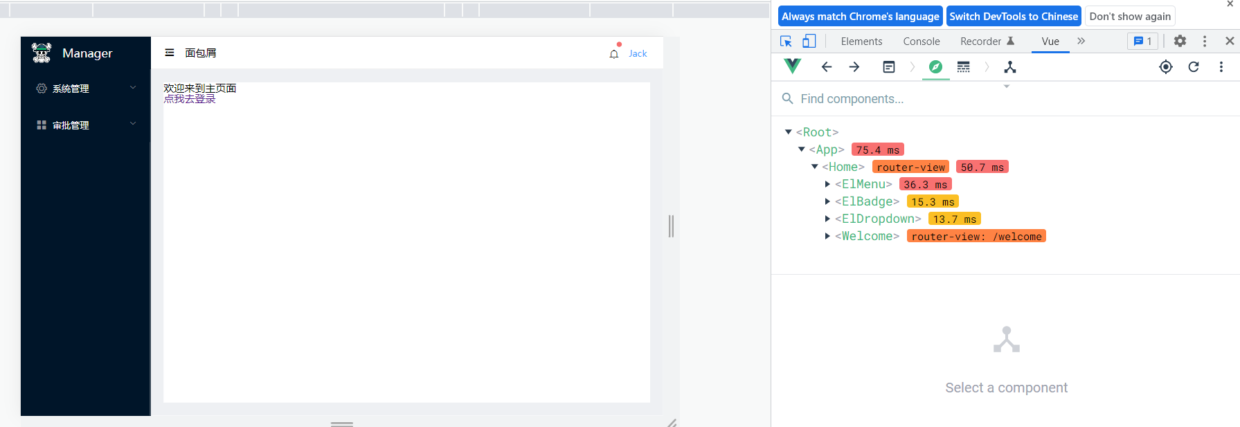Click the 审批管理 grid icon
This screenshot has height=427, width=1240.
pyautogui.click(x=42, y=125)
